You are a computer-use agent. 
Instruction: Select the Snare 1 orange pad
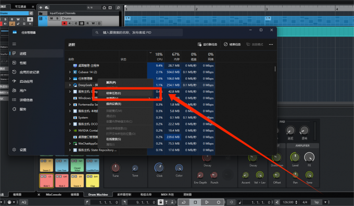click(x=77, y=181)
